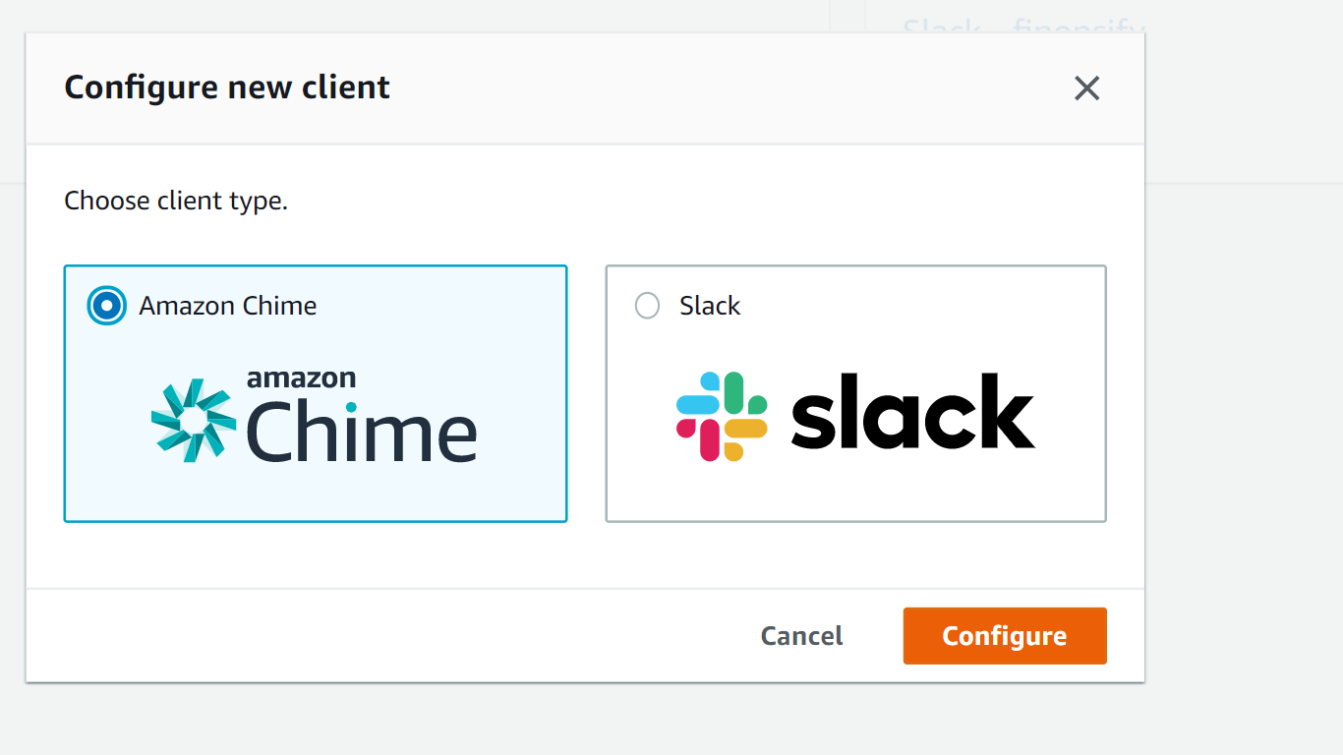Click the black 'slack' wordmark
Screen dimensions: 1343x755
[x=912, y=413]
